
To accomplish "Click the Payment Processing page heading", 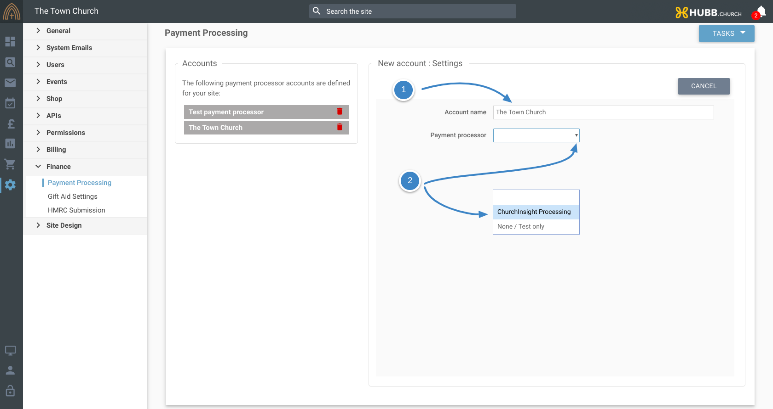I will click(206, 33).
